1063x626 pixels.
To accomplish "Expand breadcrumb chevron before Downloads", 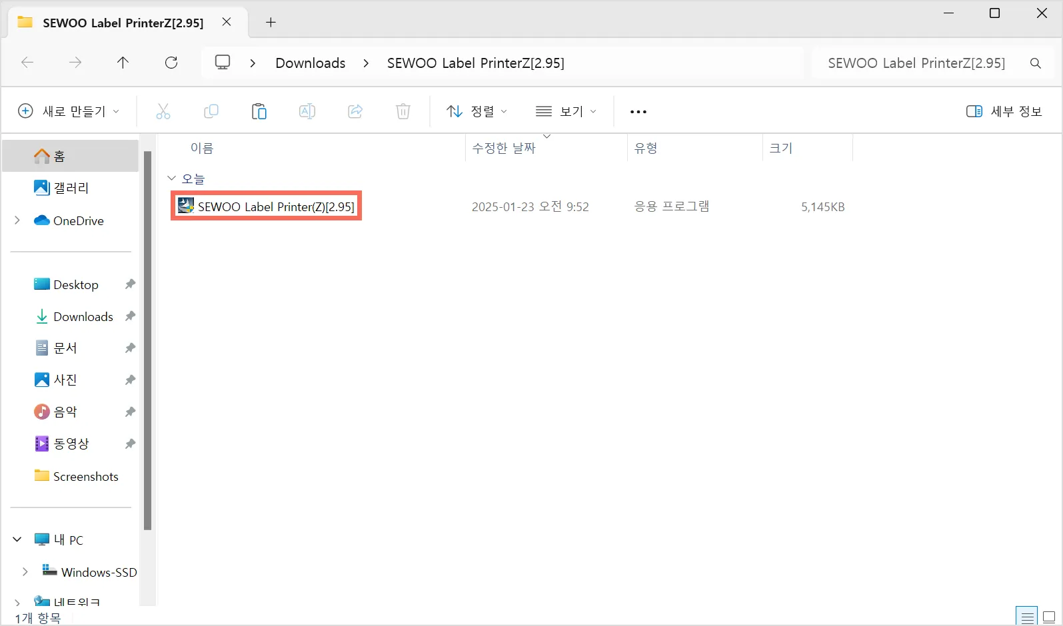I will pos(253,63).
